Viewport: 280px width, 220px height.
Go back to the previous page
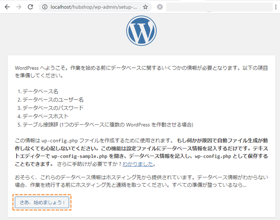(7, 7)
